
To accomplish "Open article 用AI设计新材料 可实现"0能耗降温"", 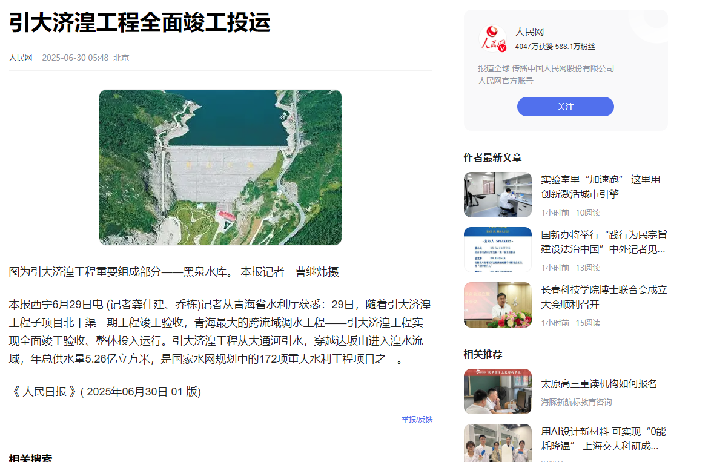I will tap(604, 439).
